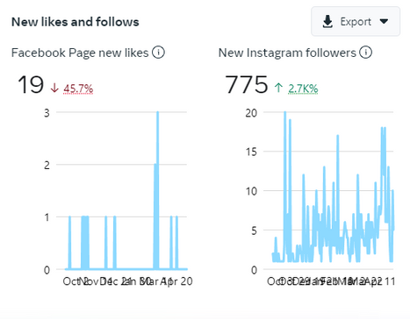Click the New Instagram followers title
This screenshot has height=319, width=410.
[x=287, y=53]
